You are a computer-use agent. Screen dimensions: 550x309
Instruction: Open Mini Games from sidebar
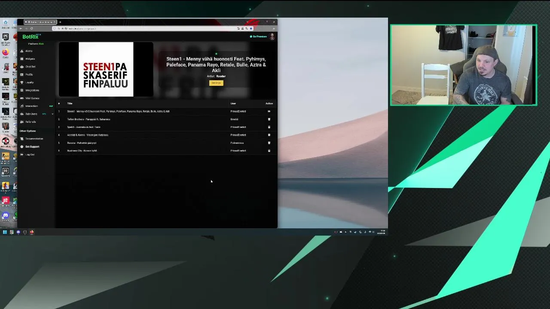point(32,98)
